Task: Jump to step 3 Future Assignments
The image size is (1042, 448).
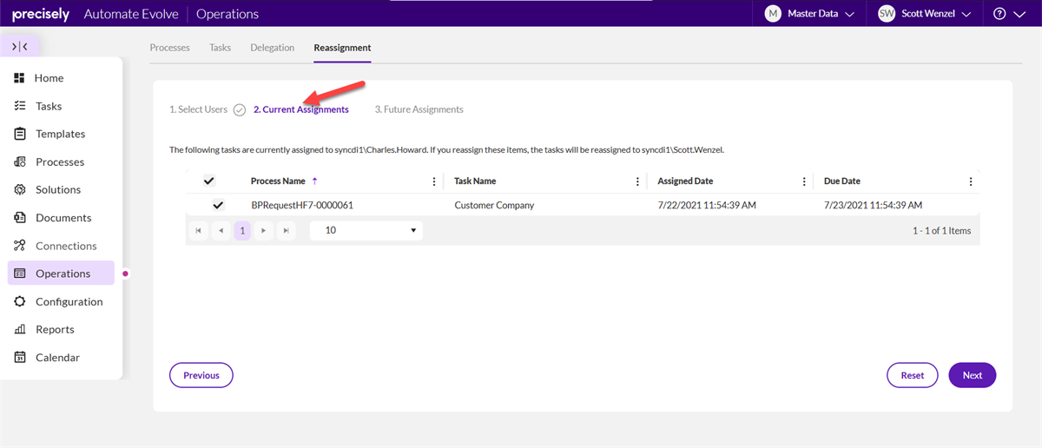Action: tap(419, 109)
